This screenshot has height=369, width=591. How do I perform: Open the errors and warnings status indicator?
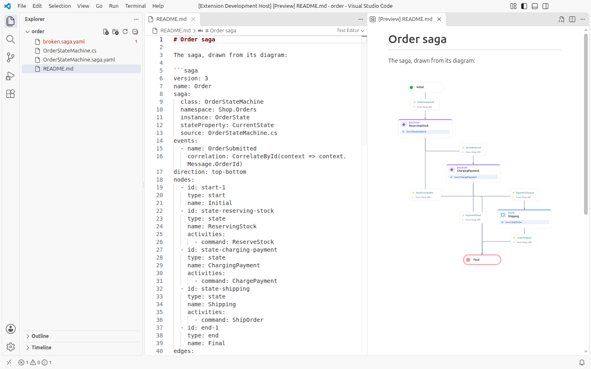pos(35,362)
